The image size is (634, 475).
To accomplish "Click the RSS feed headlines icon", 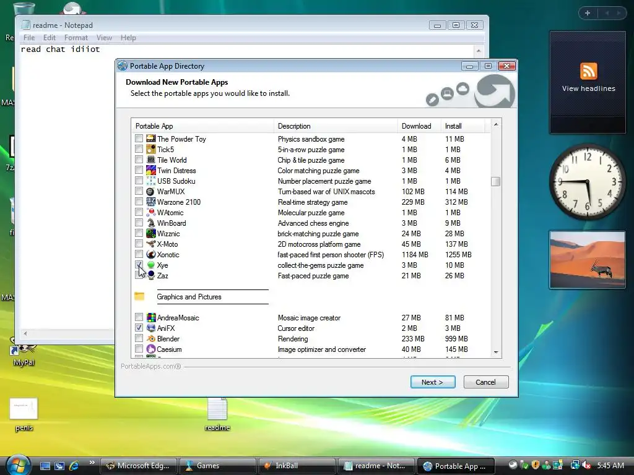I will [x=588, y=71].
